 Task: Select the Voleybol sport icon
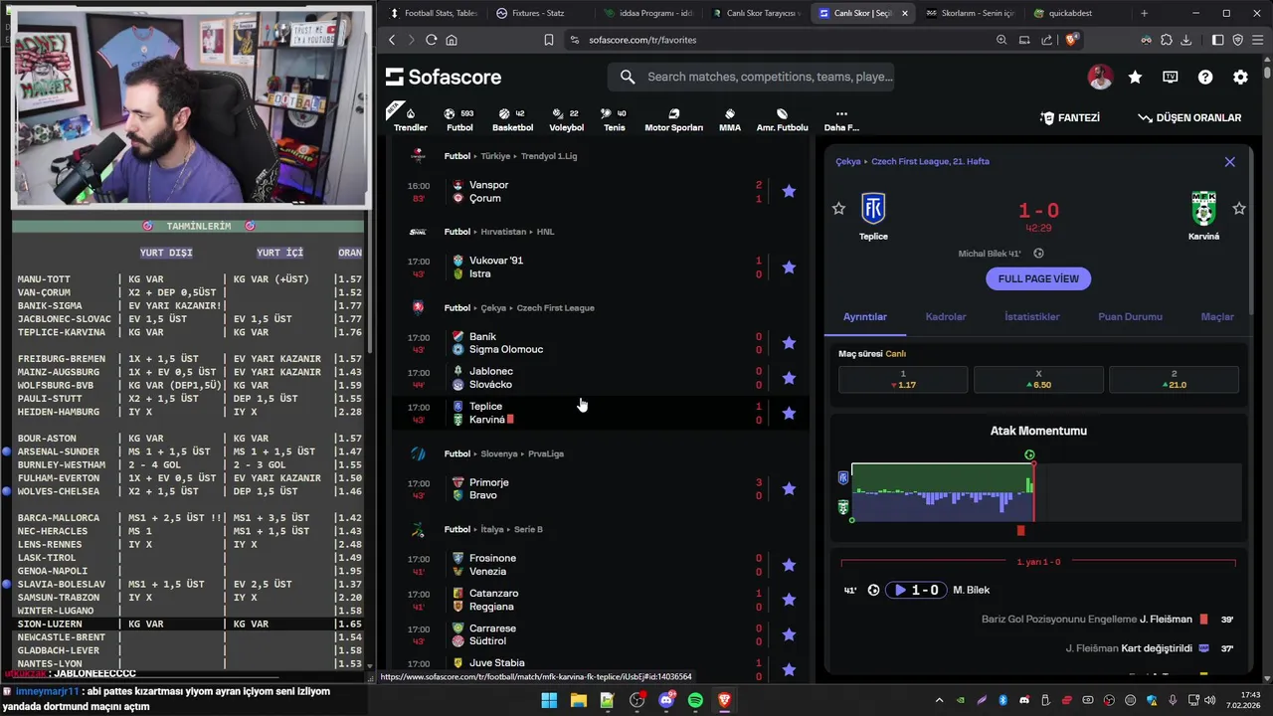point(567,119)
